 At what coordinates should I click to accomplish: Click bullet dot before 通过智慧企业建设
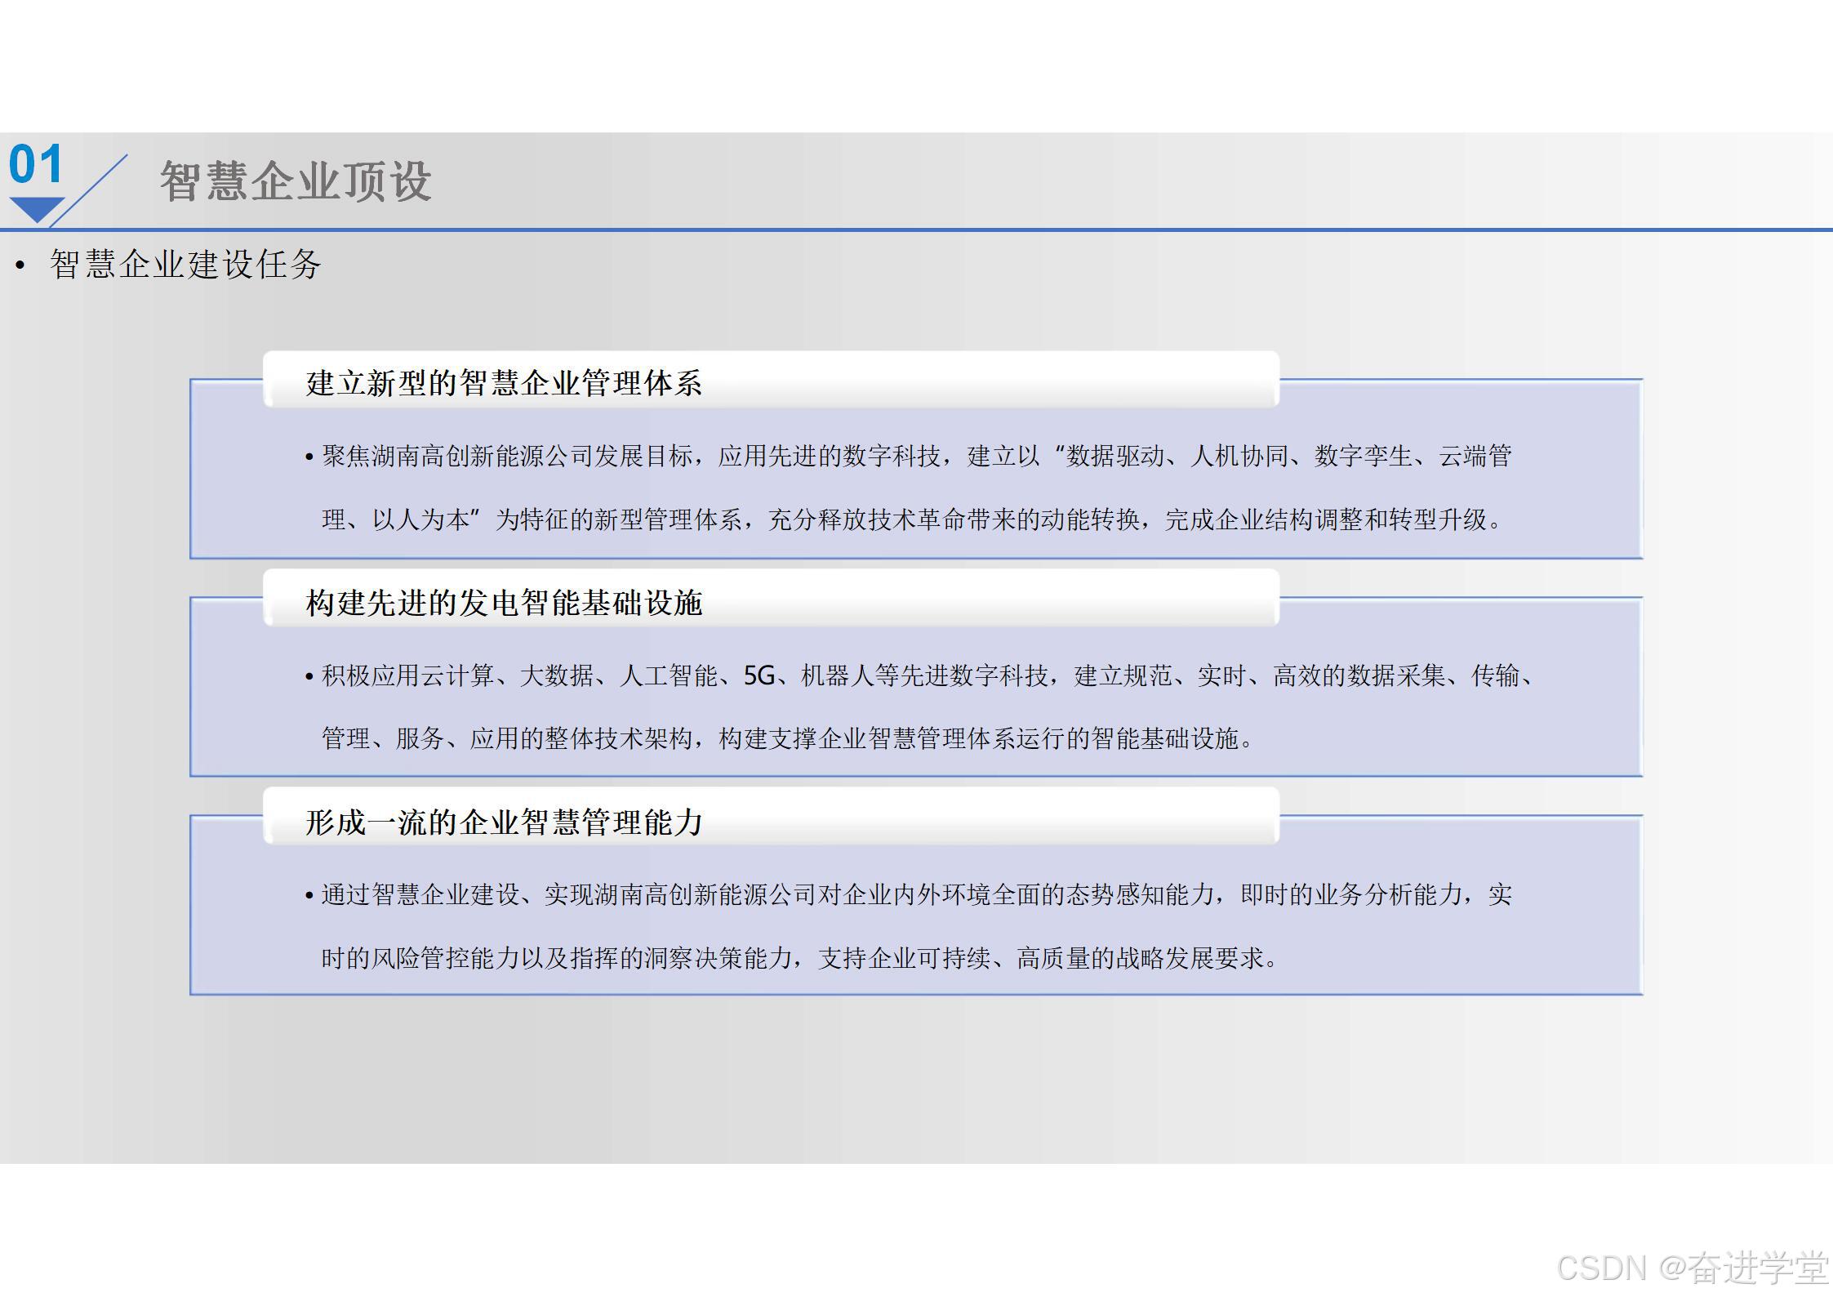pos(309,896)
